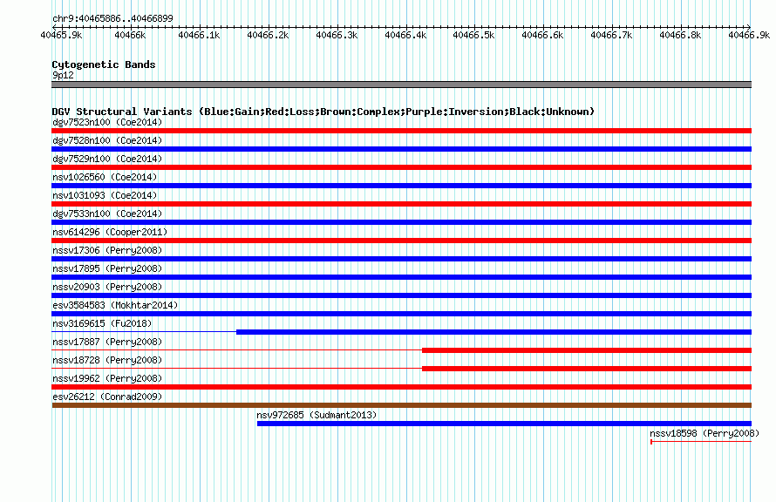Viewport: 776px width, 502px height.
Task: Select the 40466.7k ruler tick label
Action: [x=611, y=35]
